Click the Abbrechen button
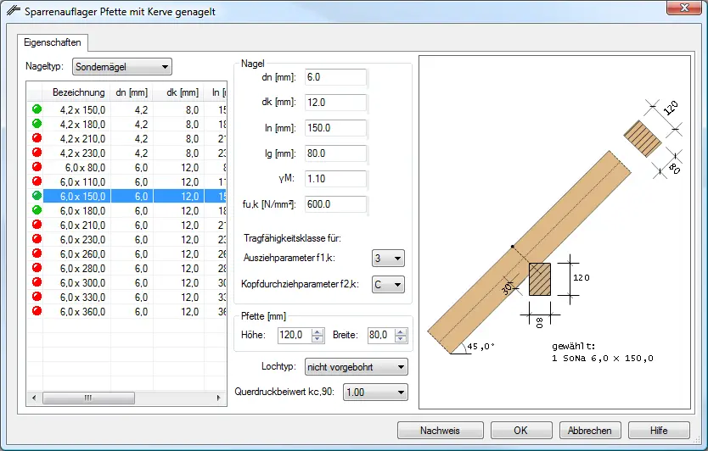The width and height of the screenshot is (708, 451). pyautogui.click(x=590, y=431)
